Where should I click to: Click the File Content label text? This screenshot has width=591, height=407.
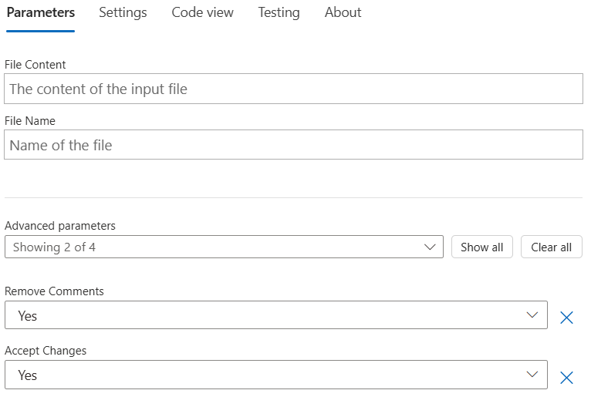[35, 65]
